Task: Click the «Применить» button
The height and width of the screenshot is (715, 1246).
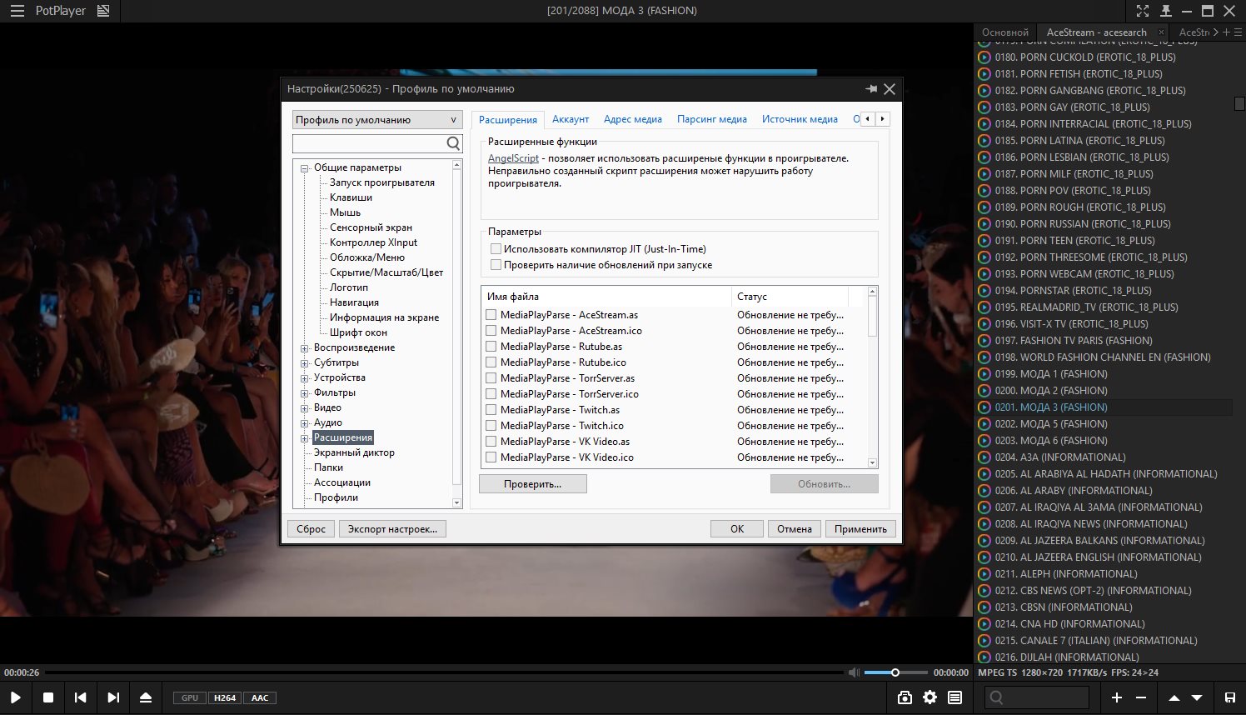Action: [x=860, y=529]
